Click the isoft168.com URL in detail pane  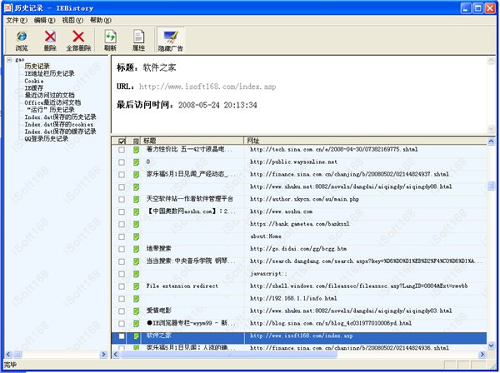[x=207, y=87]
